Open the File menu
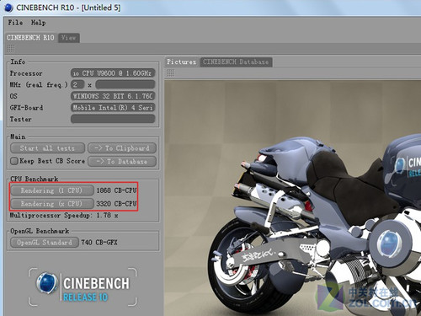 point(15,23)
